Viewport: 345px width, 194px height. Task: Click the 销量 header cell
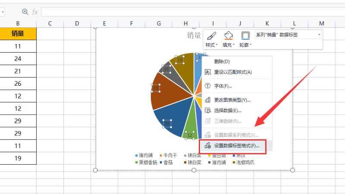tap(18, 34)
